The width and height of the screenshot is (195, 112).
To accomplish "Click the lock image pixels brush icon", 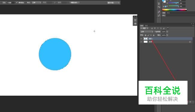I will (148, 35).
